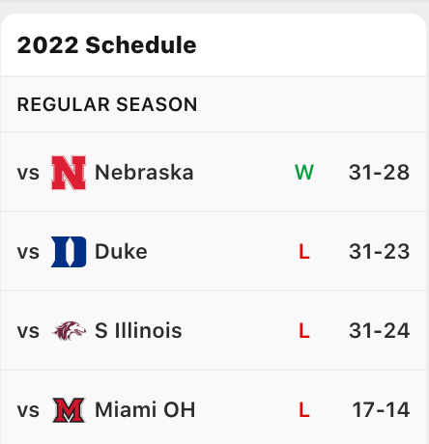Screen dimensions: 429x444
Task: Click the REGULAR SEASON section label
Action: click(x=107, y=104)
